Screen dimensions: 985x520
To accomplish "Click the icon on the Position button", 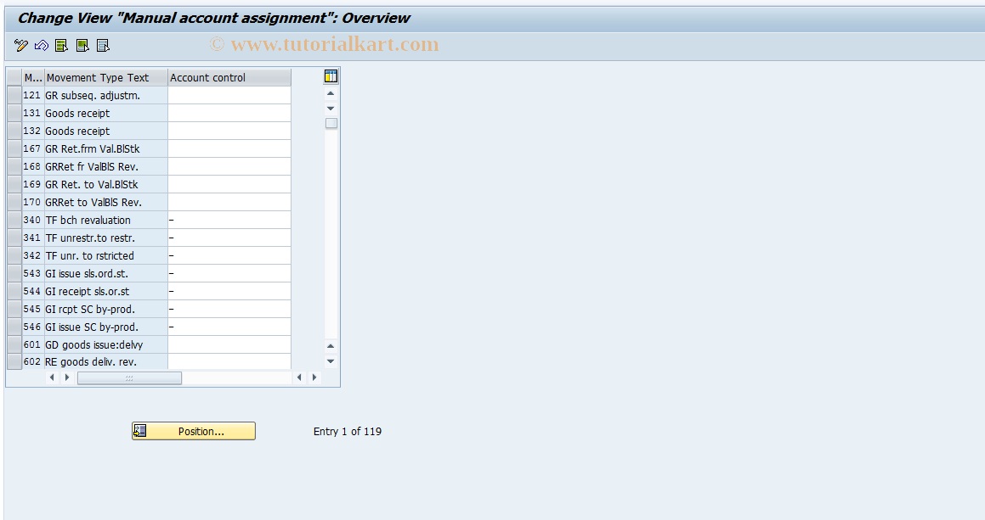I will point(140,431).
